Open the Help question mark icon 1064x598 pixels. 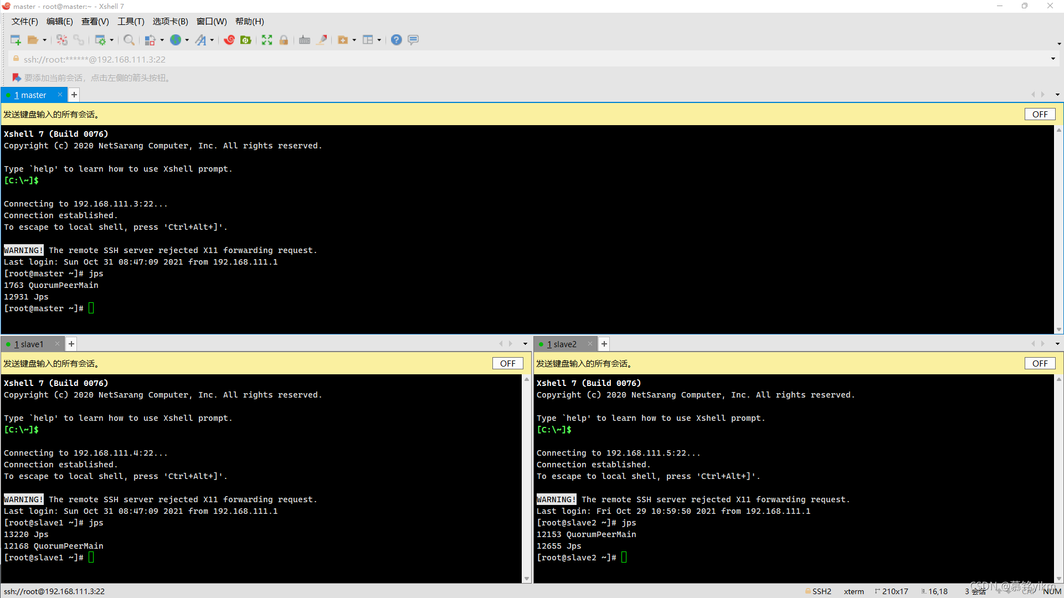pos(396,40)
